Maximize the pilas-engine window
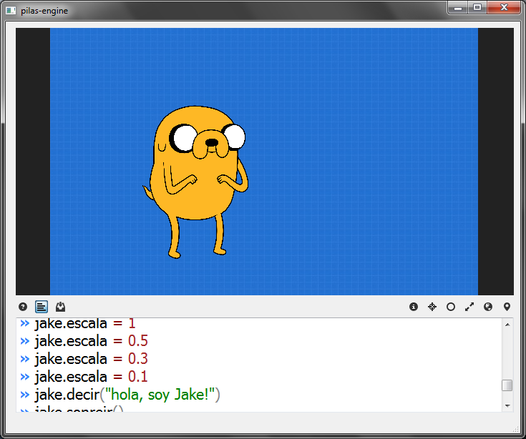 click(x=477, y=8)
